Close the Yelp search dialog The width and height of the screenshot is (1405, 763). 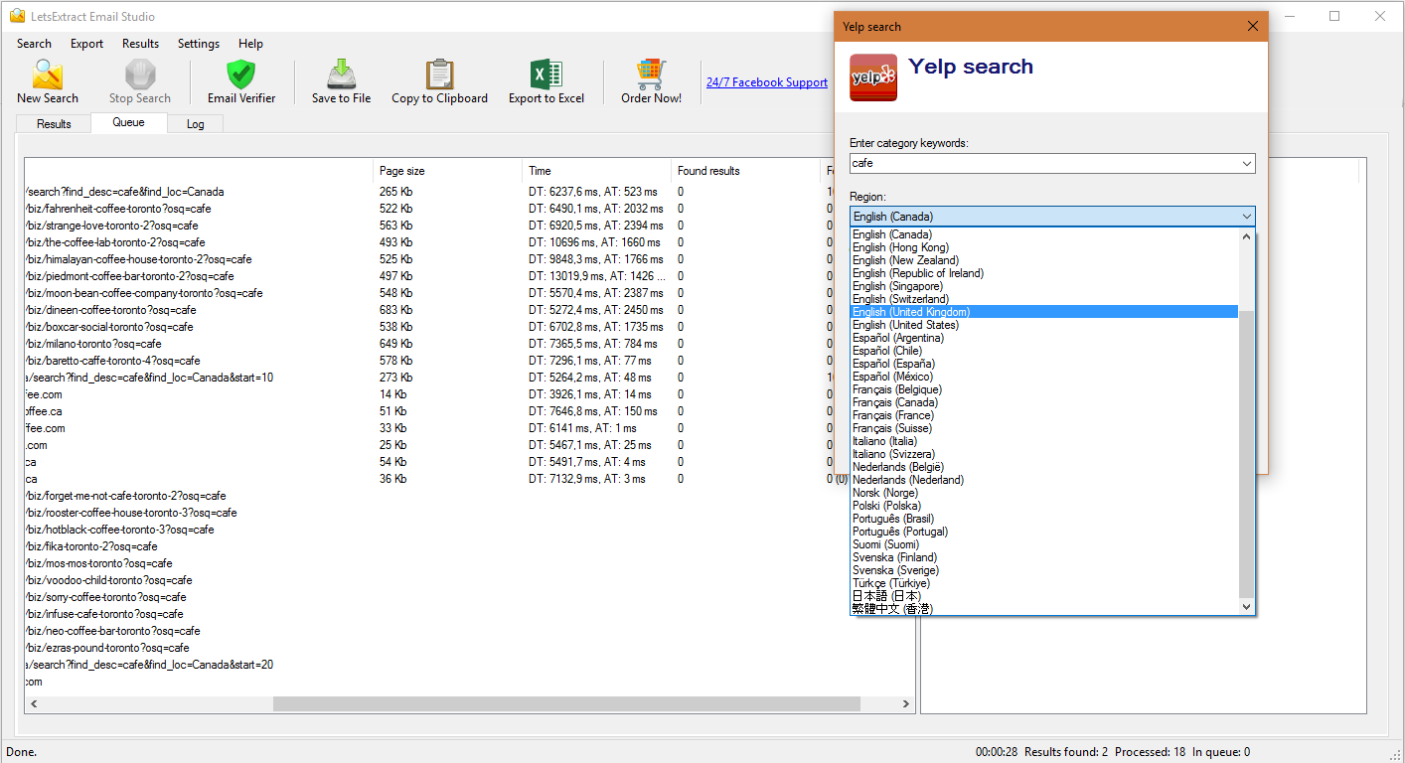pyautogui.click(x=1252, y=27)
